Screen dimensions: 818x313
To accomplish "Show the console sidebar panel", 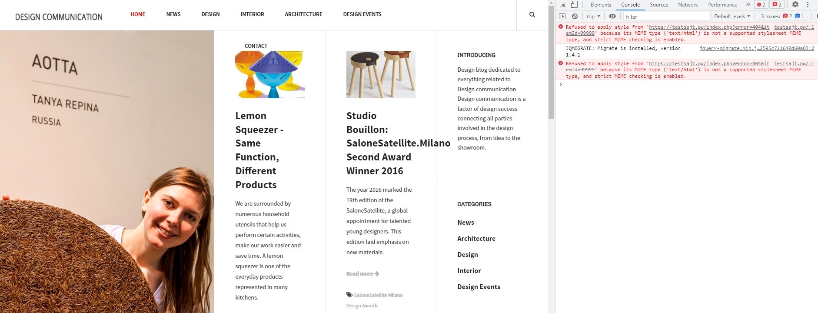I will coord(562,17).
